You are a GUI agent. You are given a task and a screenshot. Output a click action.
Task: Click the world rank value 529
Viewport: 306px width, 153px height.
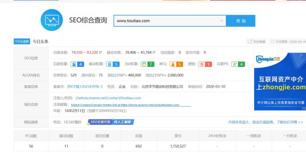[x=74, y=75]
